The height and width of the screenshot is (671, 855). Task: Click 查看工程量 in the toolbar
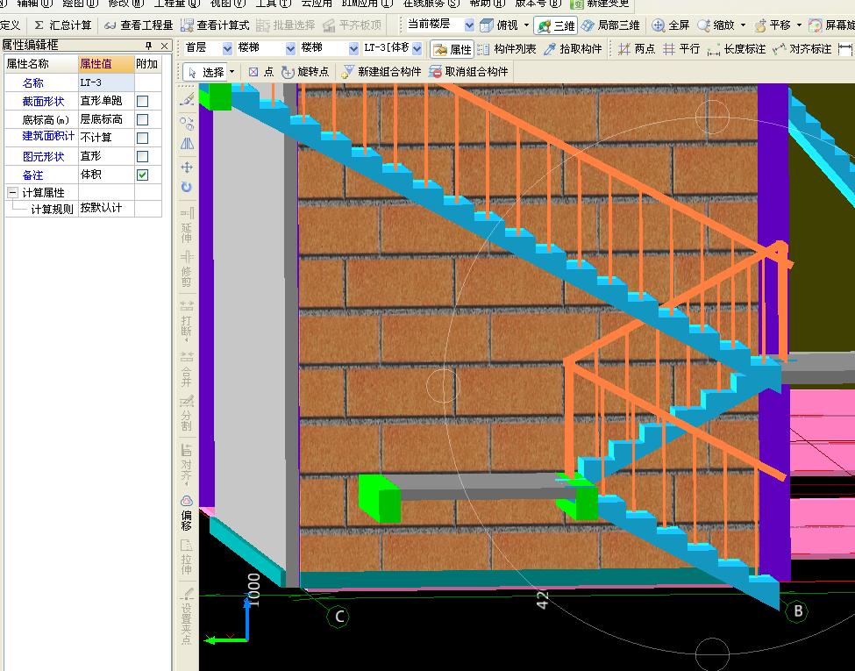click(139, 25)
